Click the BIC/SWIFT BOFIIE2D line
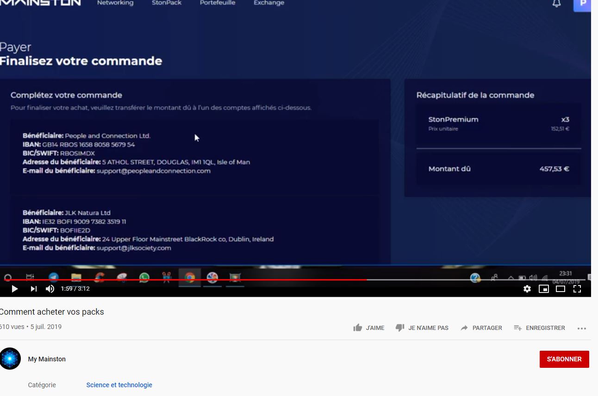 pos(56,231)
